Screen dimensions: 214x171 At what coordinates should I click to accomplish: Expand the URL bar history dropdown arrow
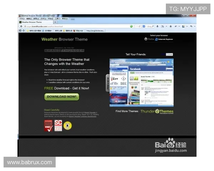[137, 26]
